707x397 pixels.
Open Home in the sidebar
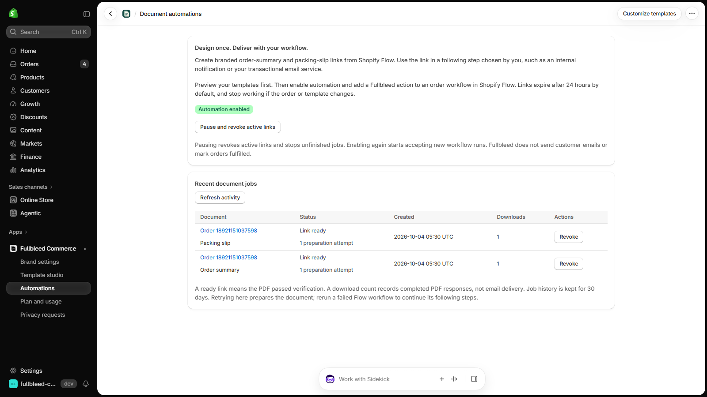point(49,51)
